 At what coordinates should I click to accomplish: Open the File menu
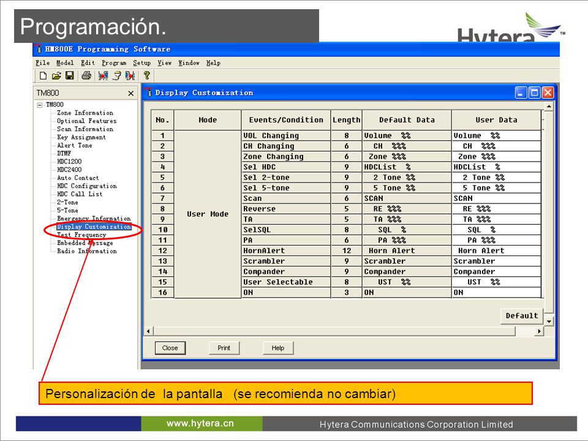[x=43, y=63]
